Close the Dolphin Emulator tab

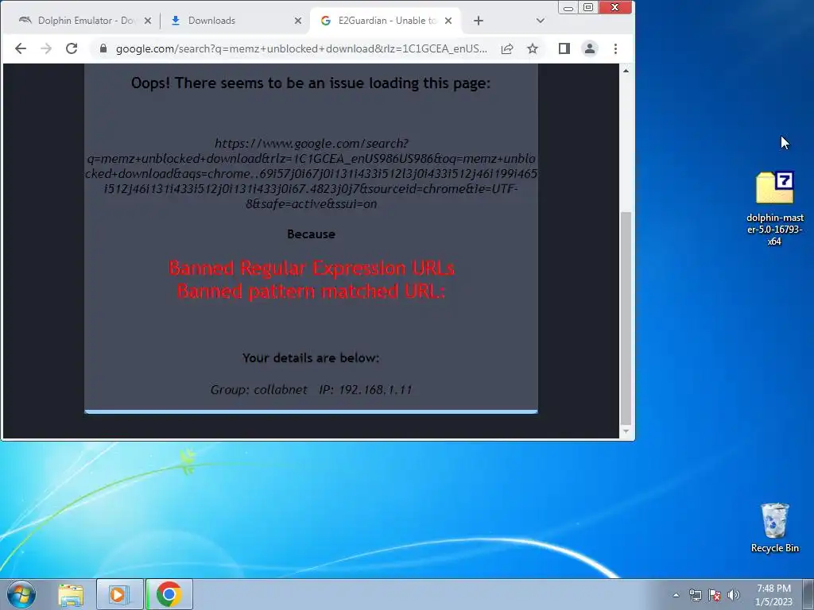[x=148, y=21]
